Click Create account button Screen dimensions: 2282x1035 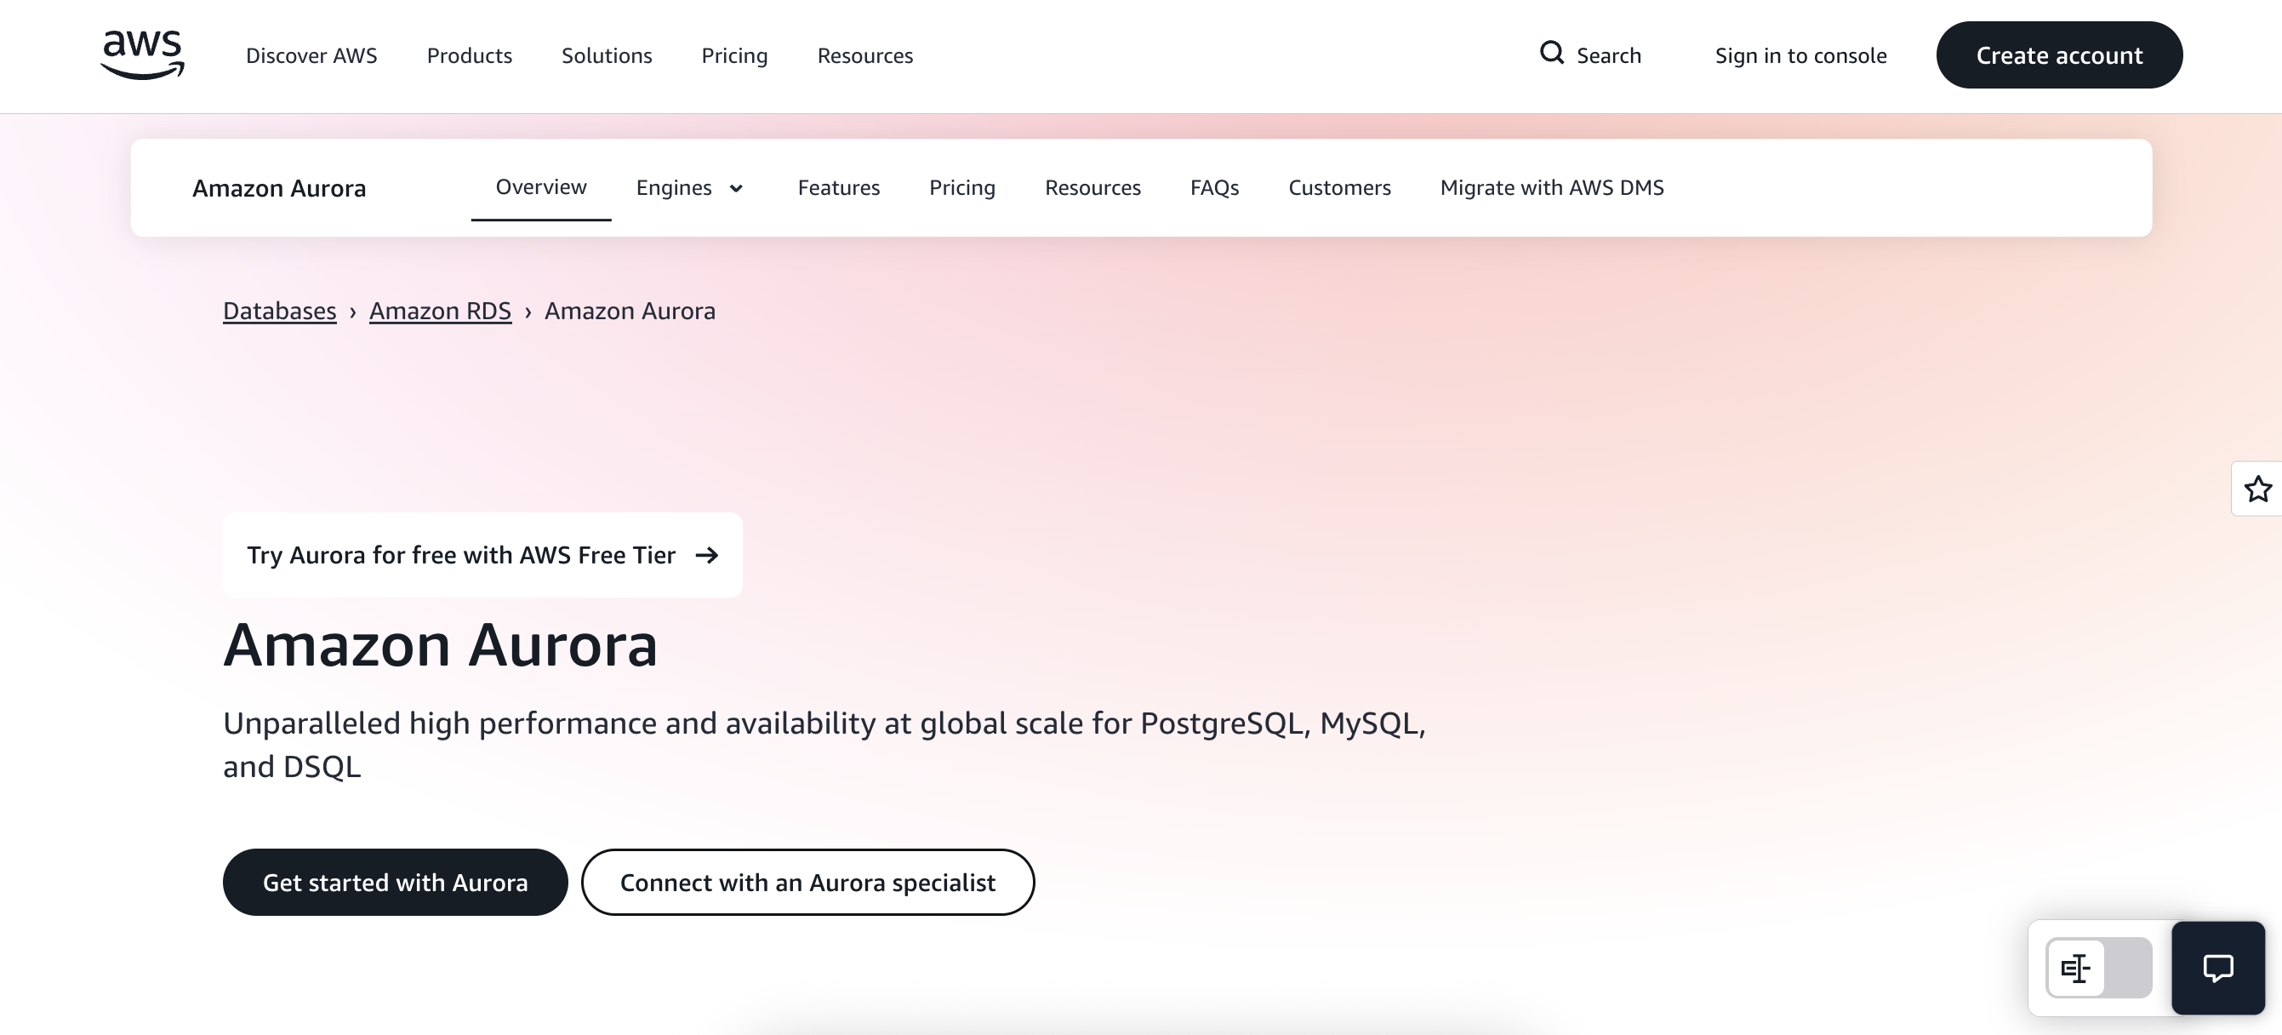click(2059, 55)
